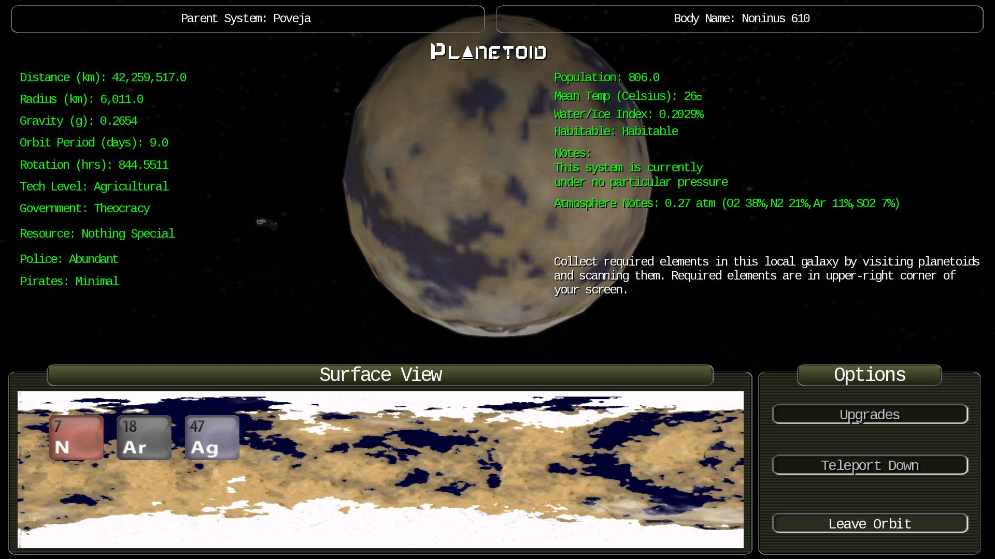This screenshot has height=559, width=995.
Task: Click the Tech Level Agricultural label
Action: pyautogui.click(x=94, y=186)
